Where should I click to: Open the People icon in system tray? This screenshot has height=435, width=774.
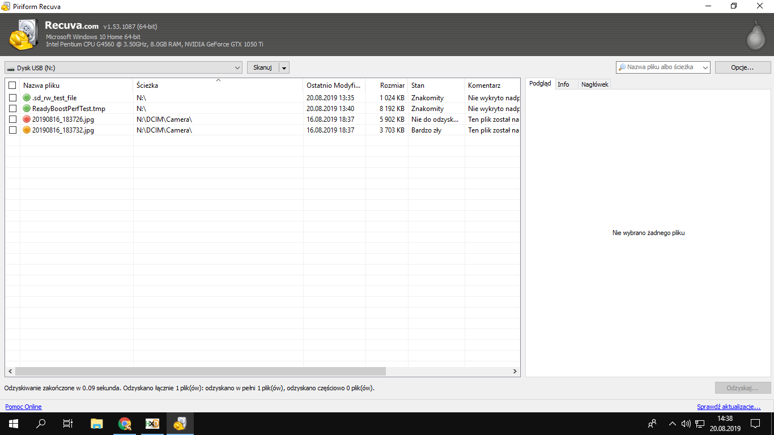pyautogui.click(x=653, y=424)
